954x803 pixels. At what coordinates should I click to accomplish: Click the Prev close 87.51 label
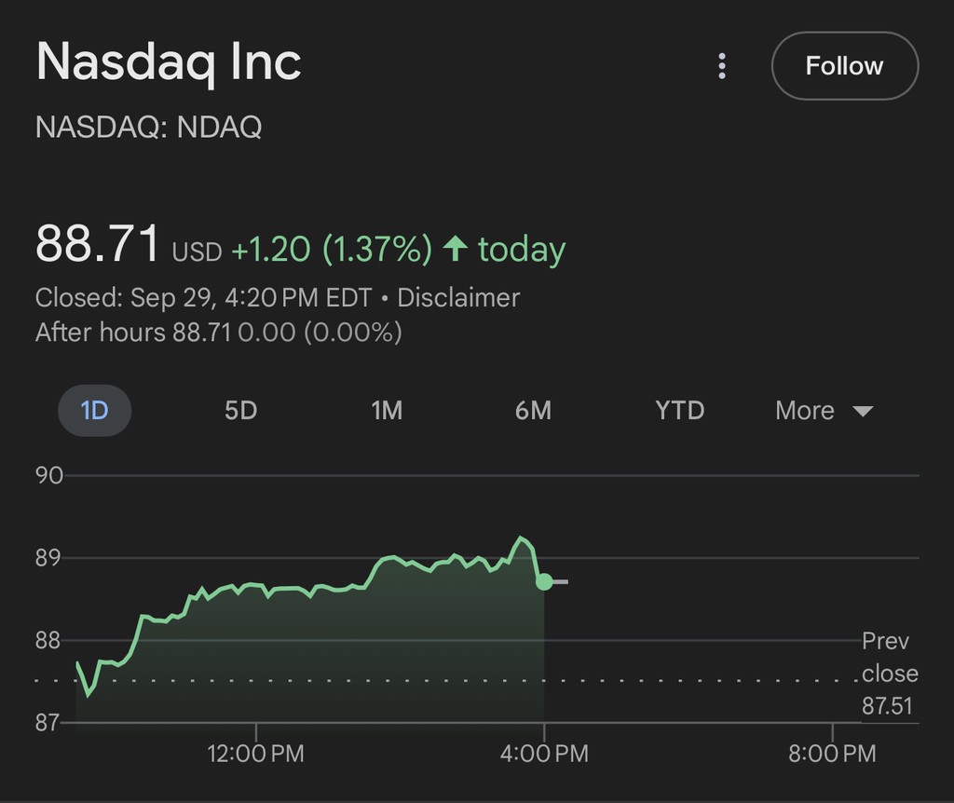click(888, 674)
